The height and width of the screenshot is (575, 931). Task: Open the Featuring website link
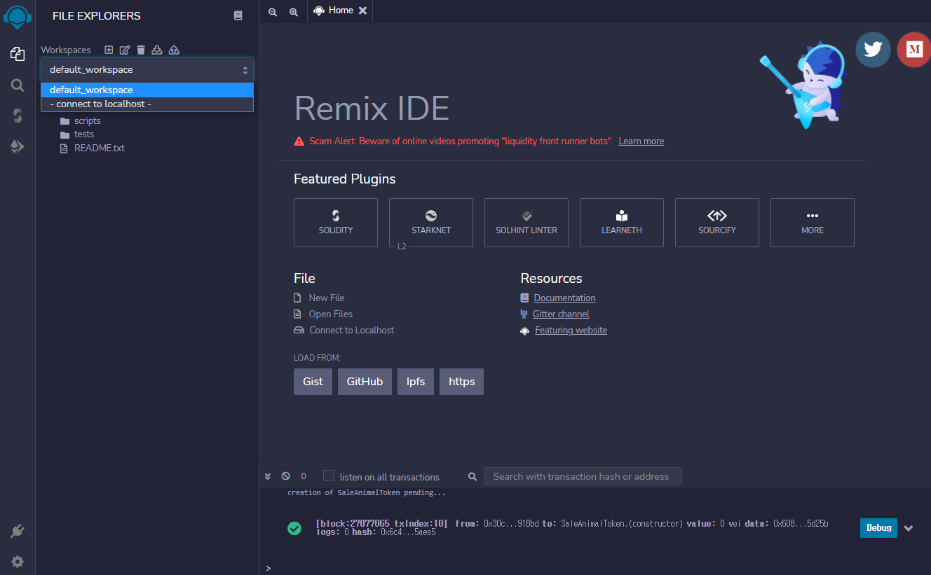(x=571, y=330)
